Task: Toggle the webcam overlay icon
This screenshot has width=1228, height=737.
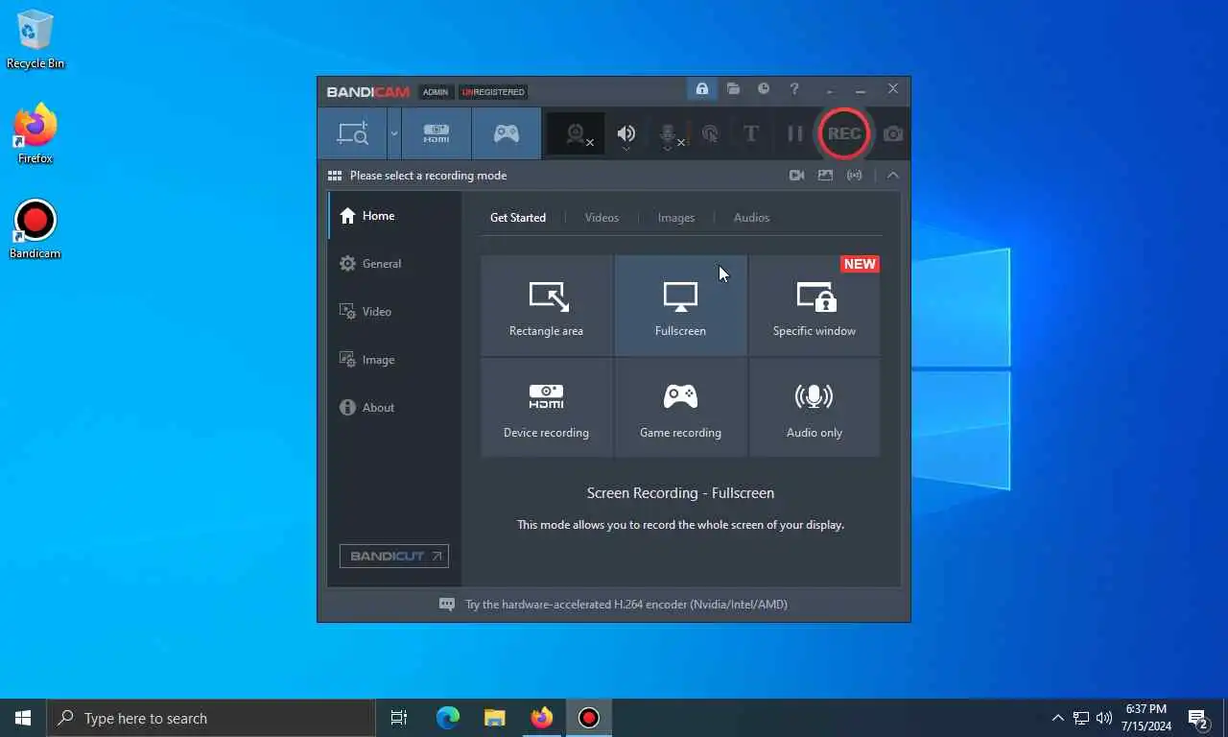Action: 576,134
